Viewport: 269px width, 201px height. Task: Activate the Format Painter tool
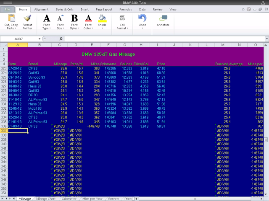(27, 22)
